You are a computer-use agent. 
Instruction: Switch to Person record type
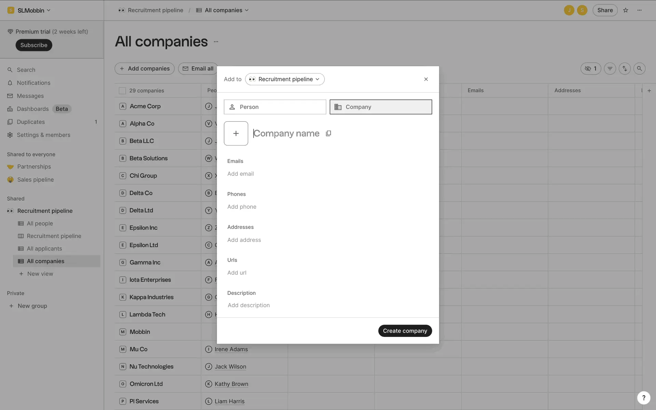[x=275, y=107]
